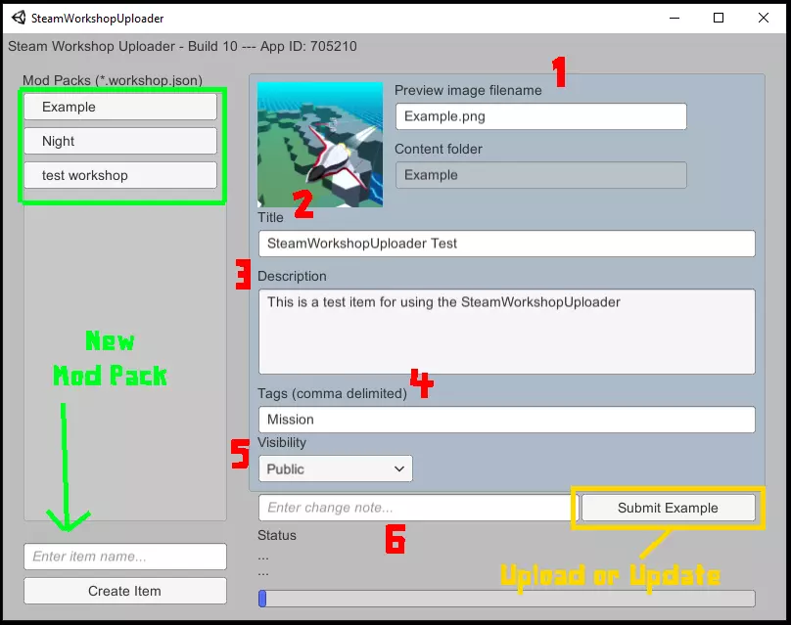Click the Submit Example button
This screenshot has height=625, width=791.
668,508
